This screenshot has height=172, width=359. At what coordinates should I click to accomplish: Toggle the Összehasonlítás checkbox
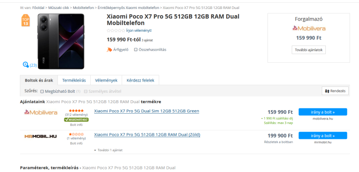136,50
